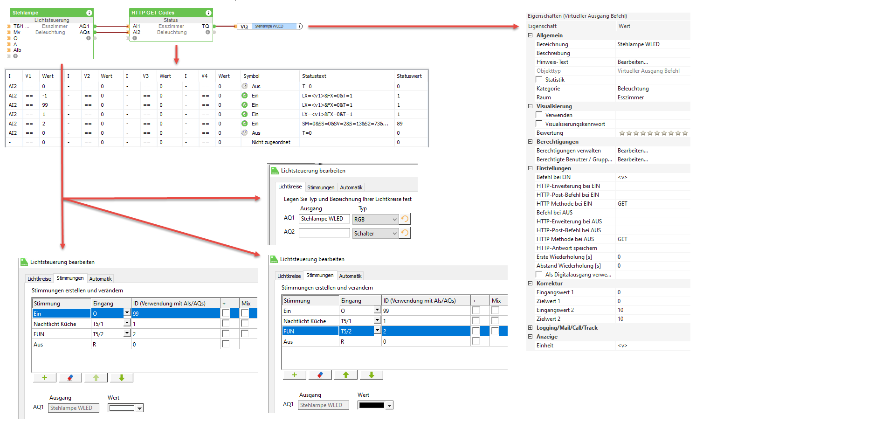
Task: Select the Aus mood row in right Stimmungen dialog
Action: [394, 341]
